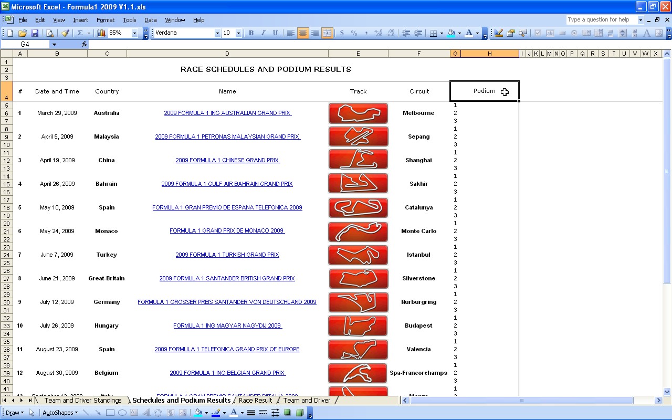Click the Increase Decimal icon
The width and height of the screenshot is (672, 420).
379,33
